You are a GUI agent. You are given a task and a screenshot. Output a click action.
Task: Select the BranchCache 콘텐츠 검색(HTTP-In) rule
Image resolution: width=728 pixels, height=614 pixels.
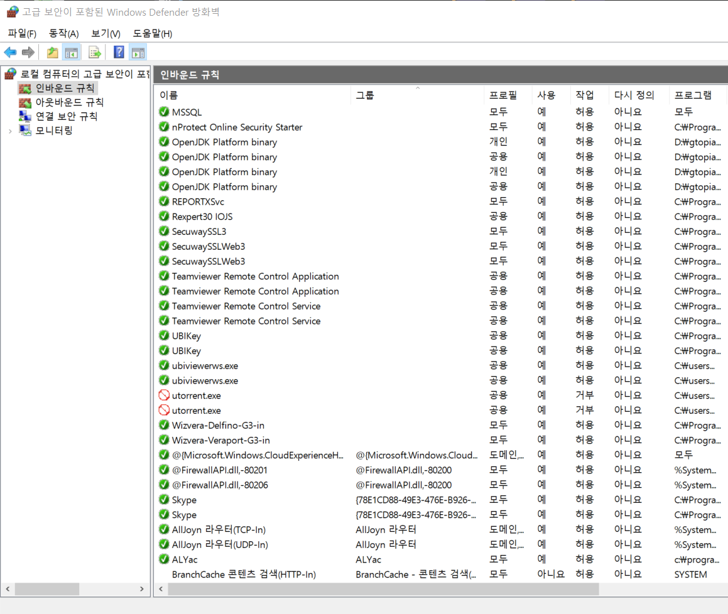tap(244, 574)
